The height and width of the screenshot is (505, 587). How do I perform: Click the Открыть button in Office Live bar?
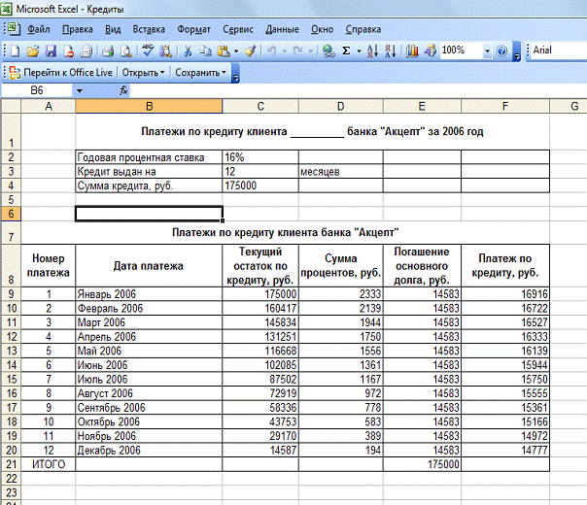pos(143,72)
